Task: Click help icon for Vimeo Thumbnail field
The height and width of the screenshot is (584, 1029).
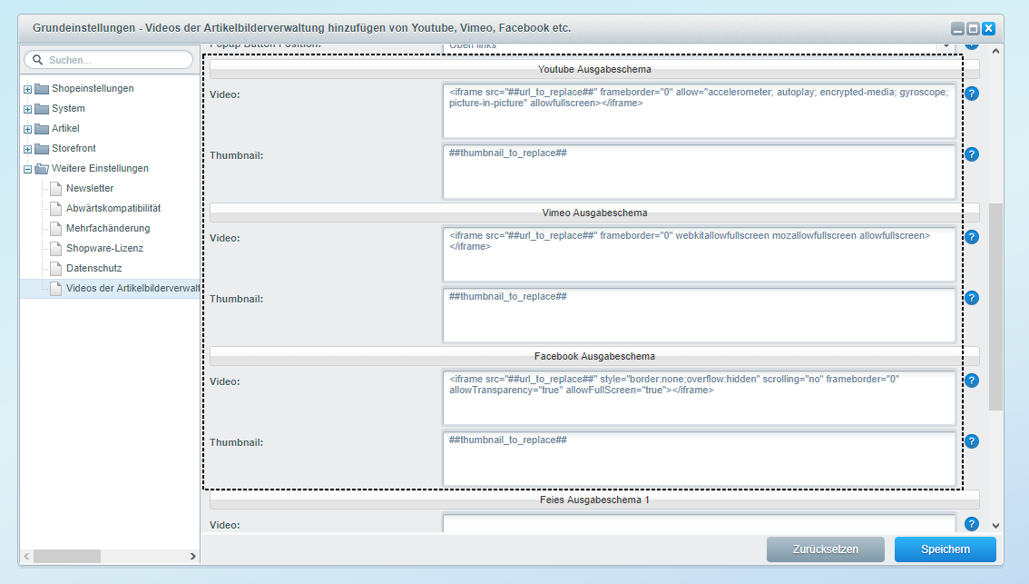Action: (x=972, y=298)
